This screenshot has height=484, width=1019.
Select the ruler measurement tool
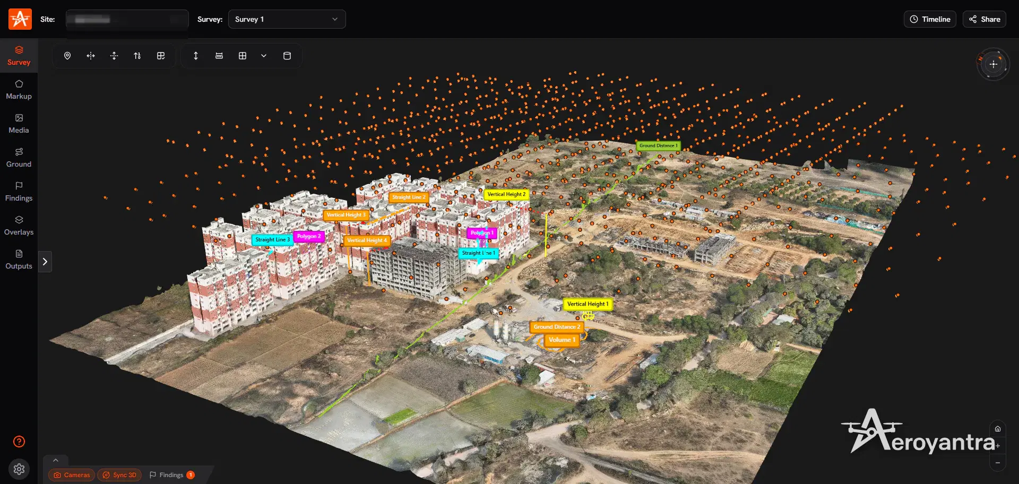(219, 56)
